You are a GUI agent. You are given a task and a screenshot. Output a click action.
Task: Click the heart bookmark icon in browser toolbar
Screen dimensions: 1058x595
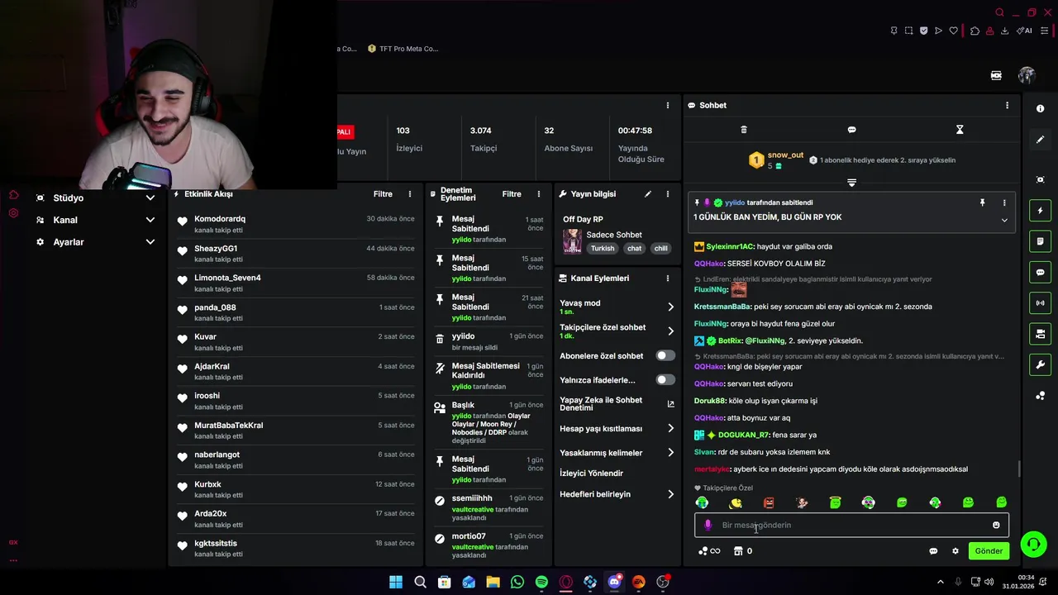pyautogui.click(x=953, y=31)
